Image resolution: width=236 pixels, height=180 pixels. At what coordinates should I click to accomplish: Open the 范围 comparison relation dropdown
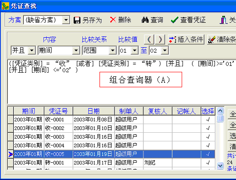pos(112,50)
